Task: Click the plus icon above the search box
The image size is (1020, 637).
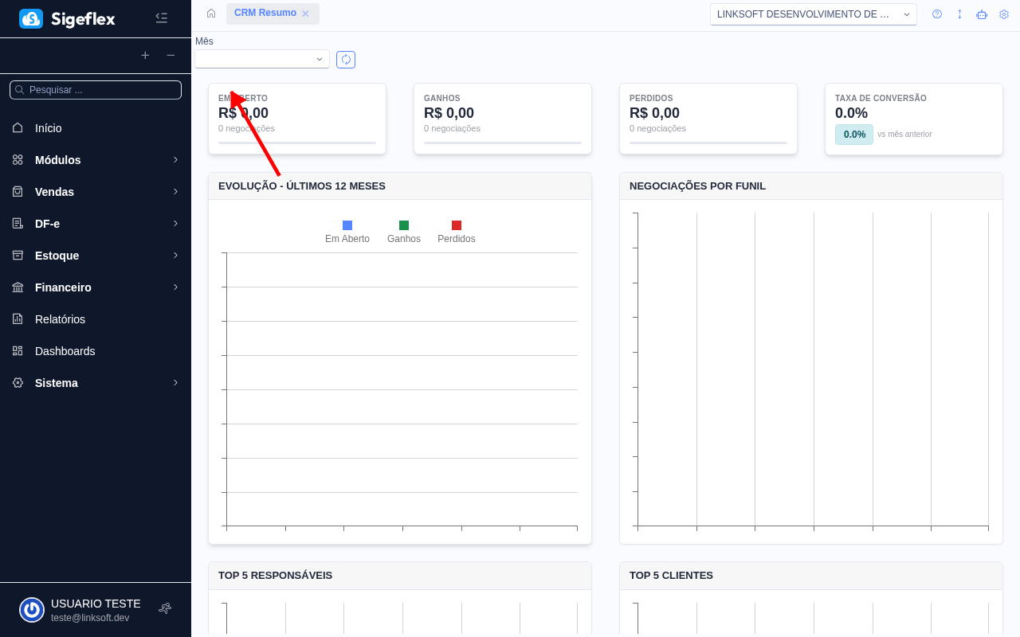Action: (145, 55)
